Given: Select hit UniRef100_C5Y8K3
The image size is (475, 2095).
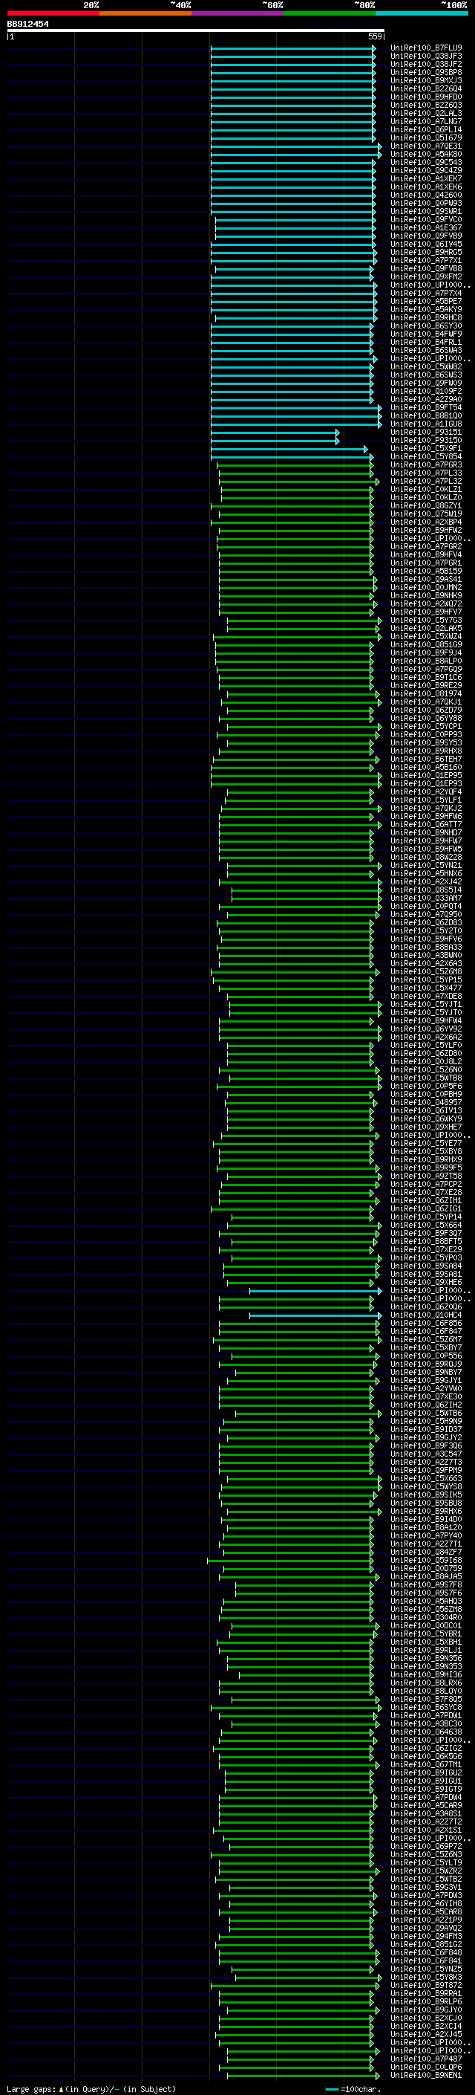Looking at the screenshot, I should 426,1976.
